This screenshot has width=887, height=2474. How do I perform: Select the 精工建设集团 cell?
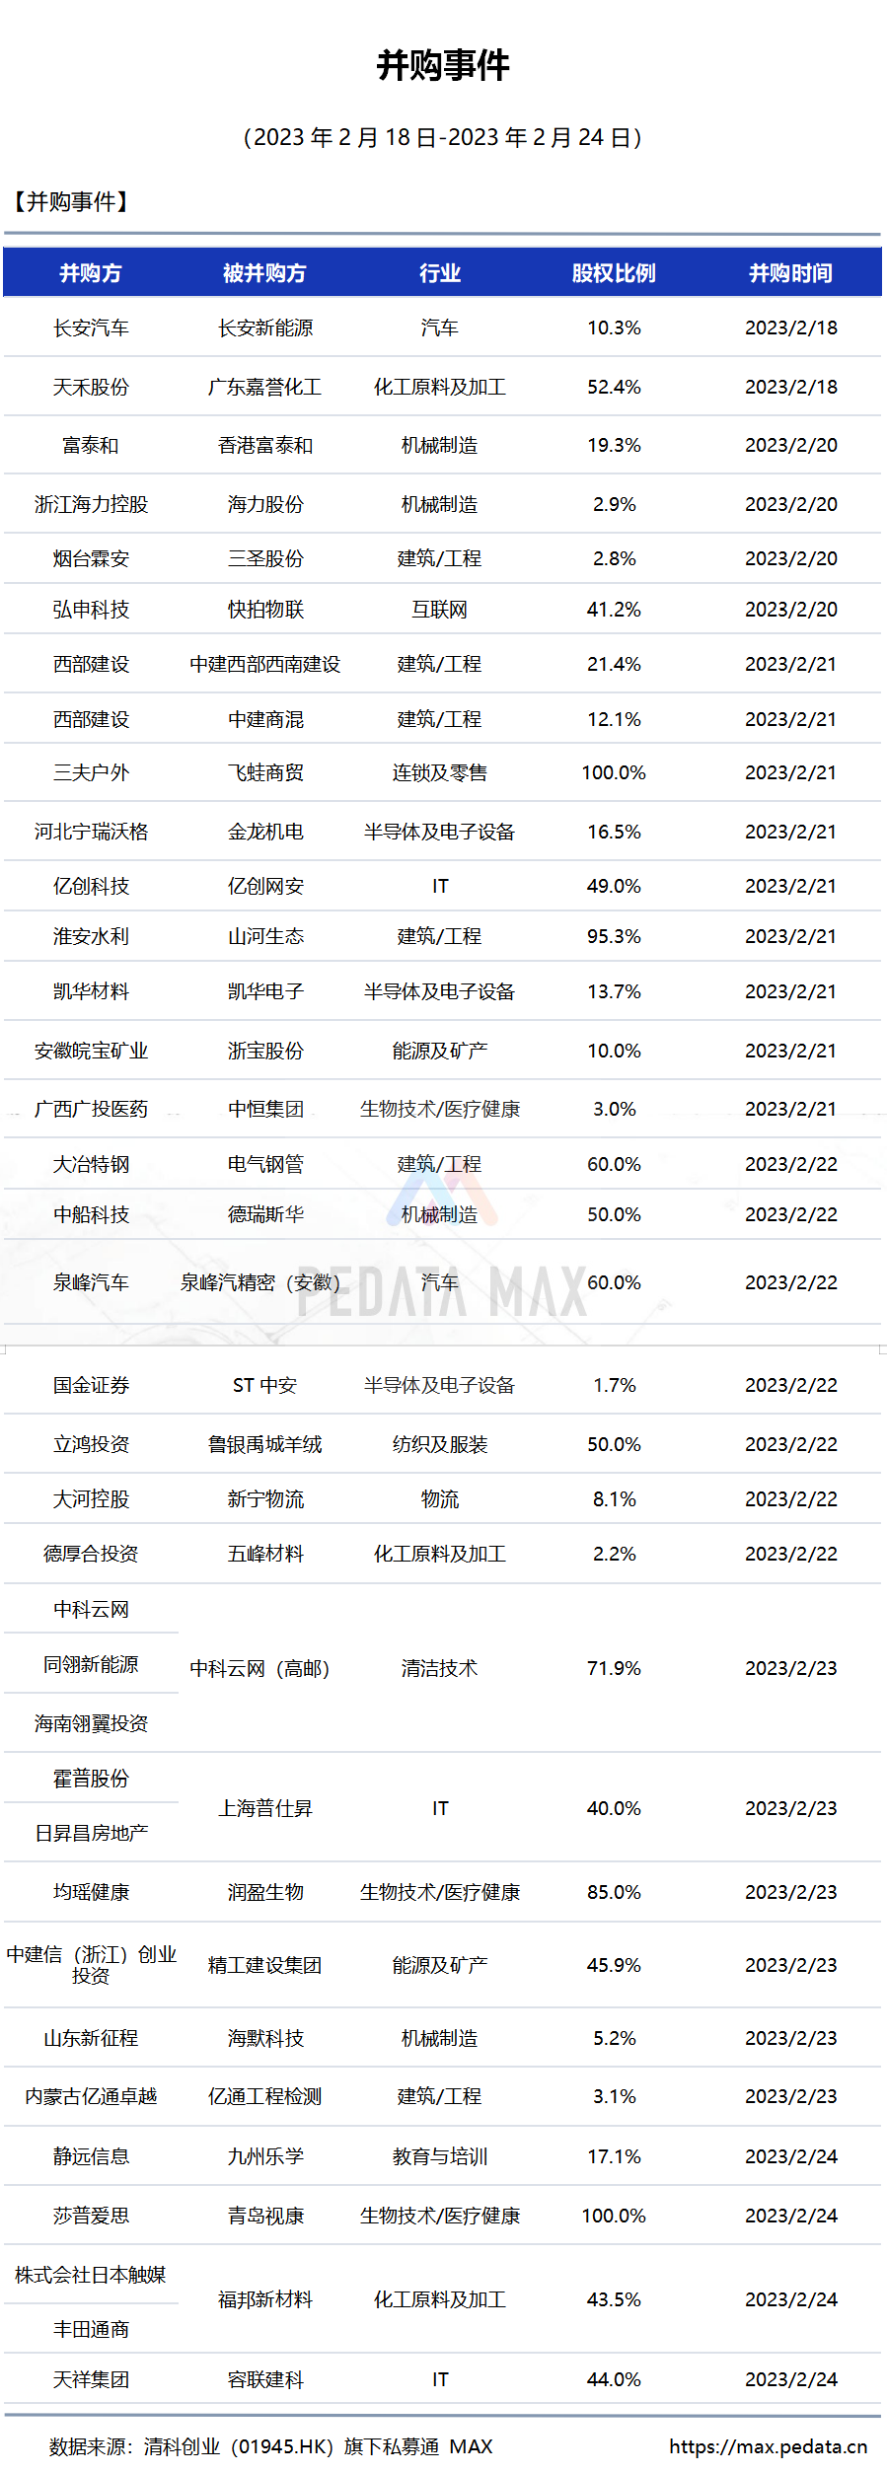pyautogui.click(x=265, y=1966)
